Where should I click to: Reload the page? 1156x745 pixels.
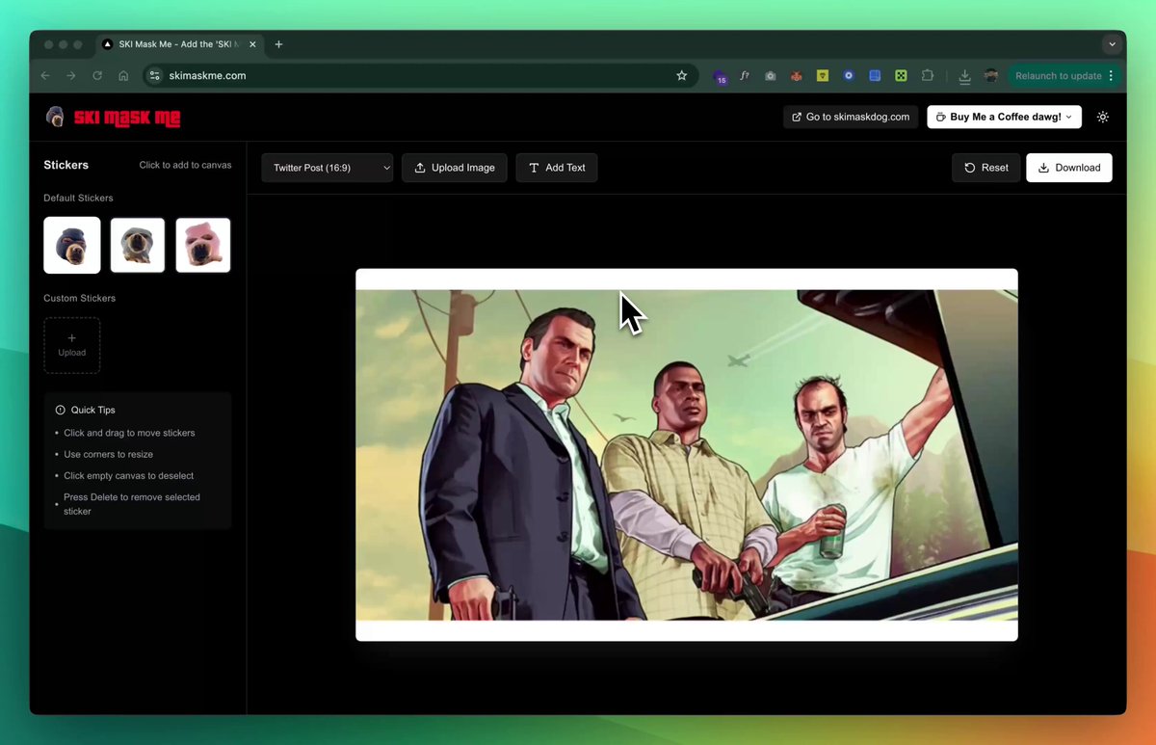click(97, 75)
